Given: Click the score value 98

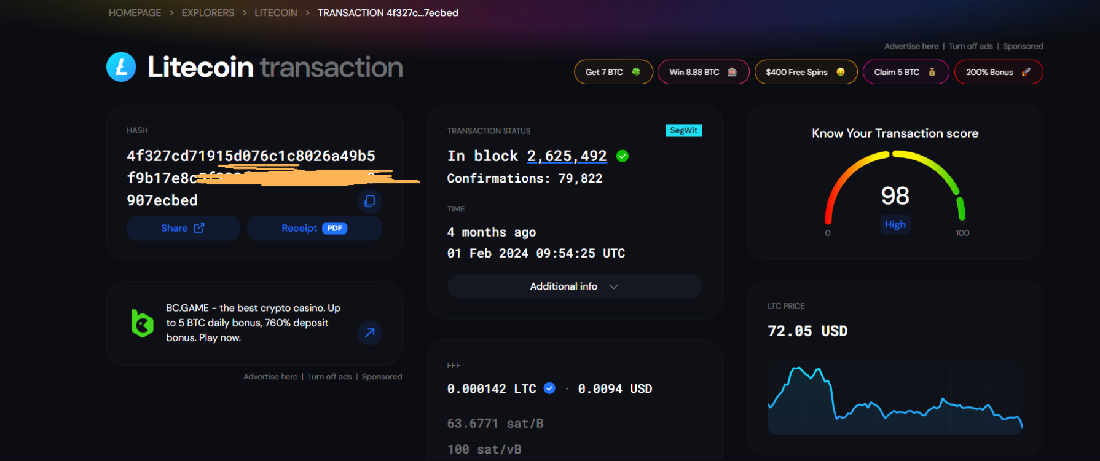Looking at the screenshot, I should pos(895,196).
